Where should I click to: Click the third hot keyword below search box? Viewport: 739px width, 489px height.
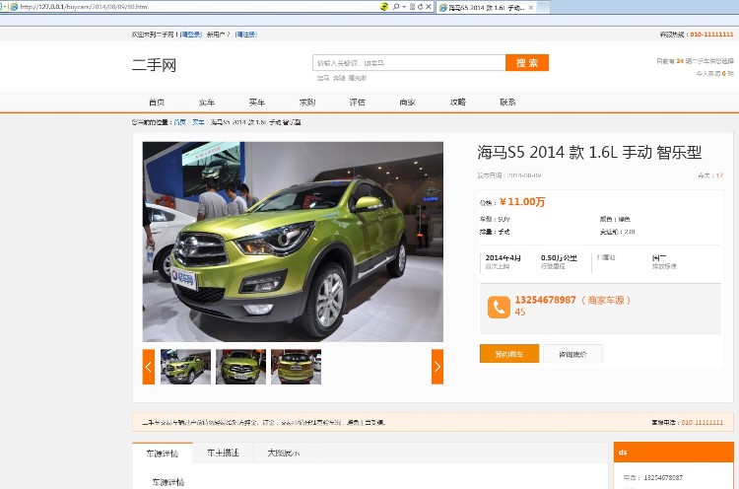358,78
